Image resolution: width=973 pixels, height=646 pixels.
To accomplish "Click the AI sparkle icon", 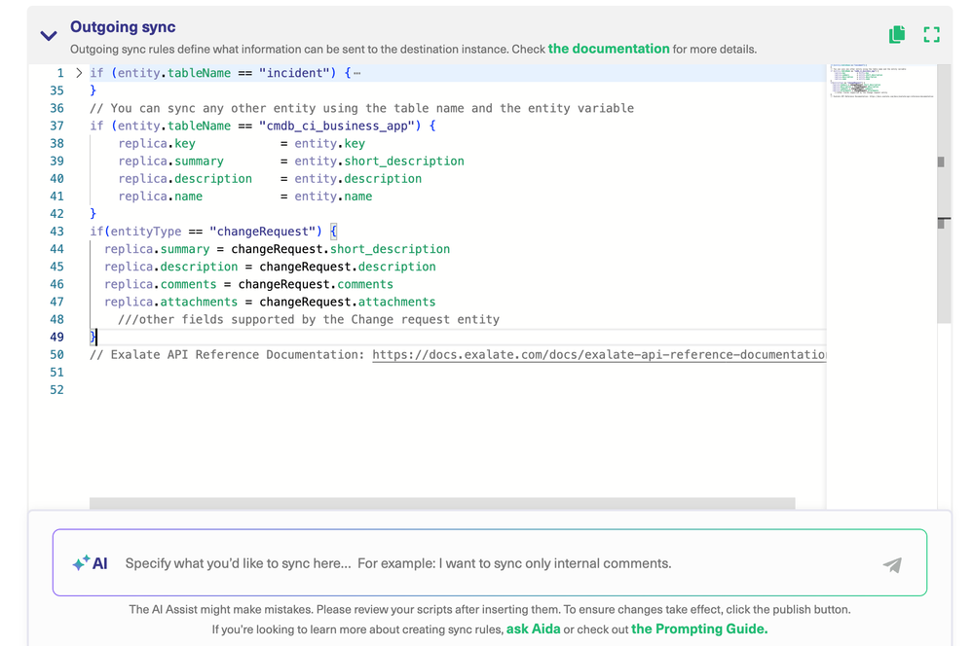I will [x=81, y=563].
